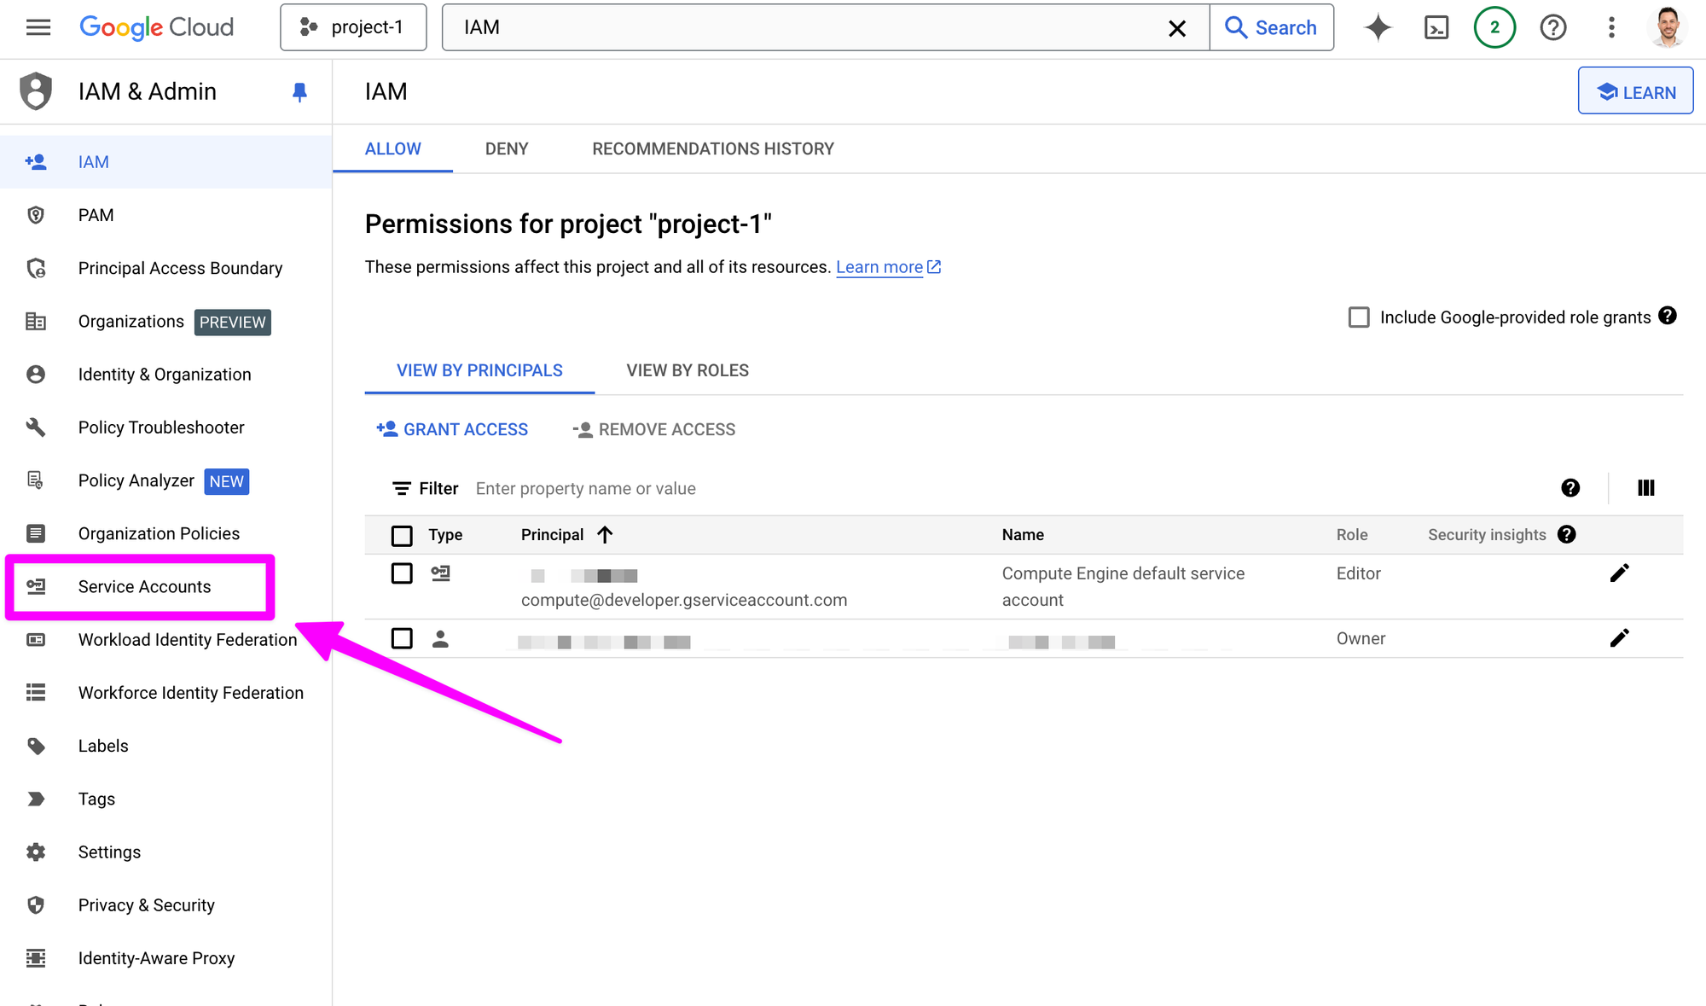Sort by Principal column arrow
Image resolution: width=1706 pixels, height=1006 pixels.
coord(605,535)
